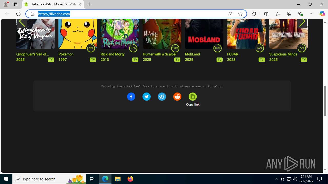The width and height of the screenshot is (328, 184).
Task: Click the green Copy link icon
Action: (x=193, y=97)
